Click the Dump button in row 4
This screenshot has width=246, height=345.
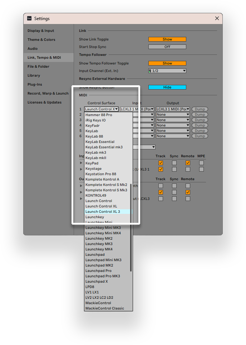click(x=200, y=125)
